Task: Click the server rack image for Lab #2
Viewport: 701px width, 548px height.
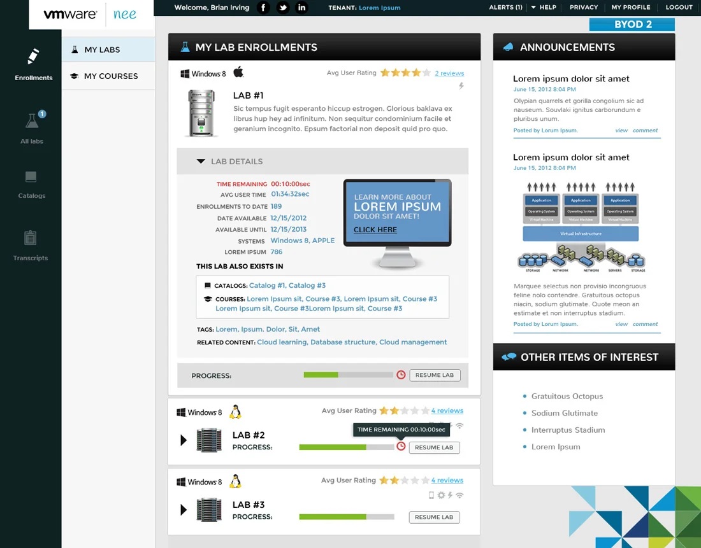Action: coord(209,440)
